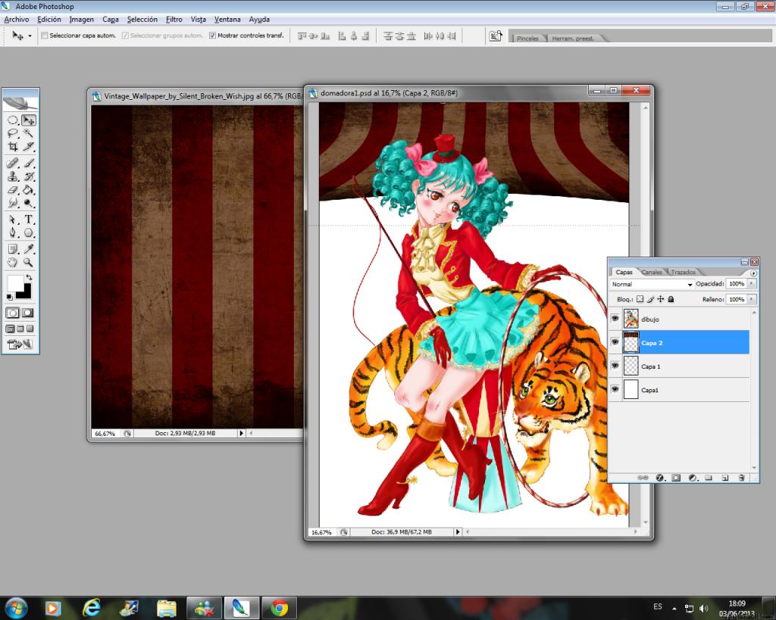The width and height of the screenshot is (776, 620).
Task: Hide the Capa 2 layer
Action: [615, 342]
